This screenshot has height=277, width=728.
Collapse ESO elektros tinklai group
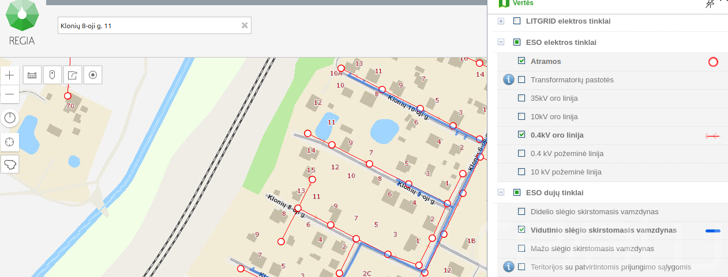coord(501,42)
